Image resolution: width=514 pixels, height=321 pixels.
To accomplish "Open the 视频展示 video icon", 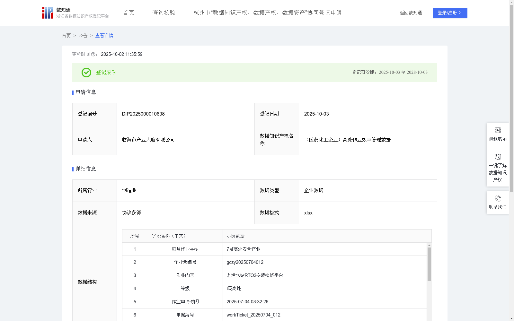I will coord(498,130).
